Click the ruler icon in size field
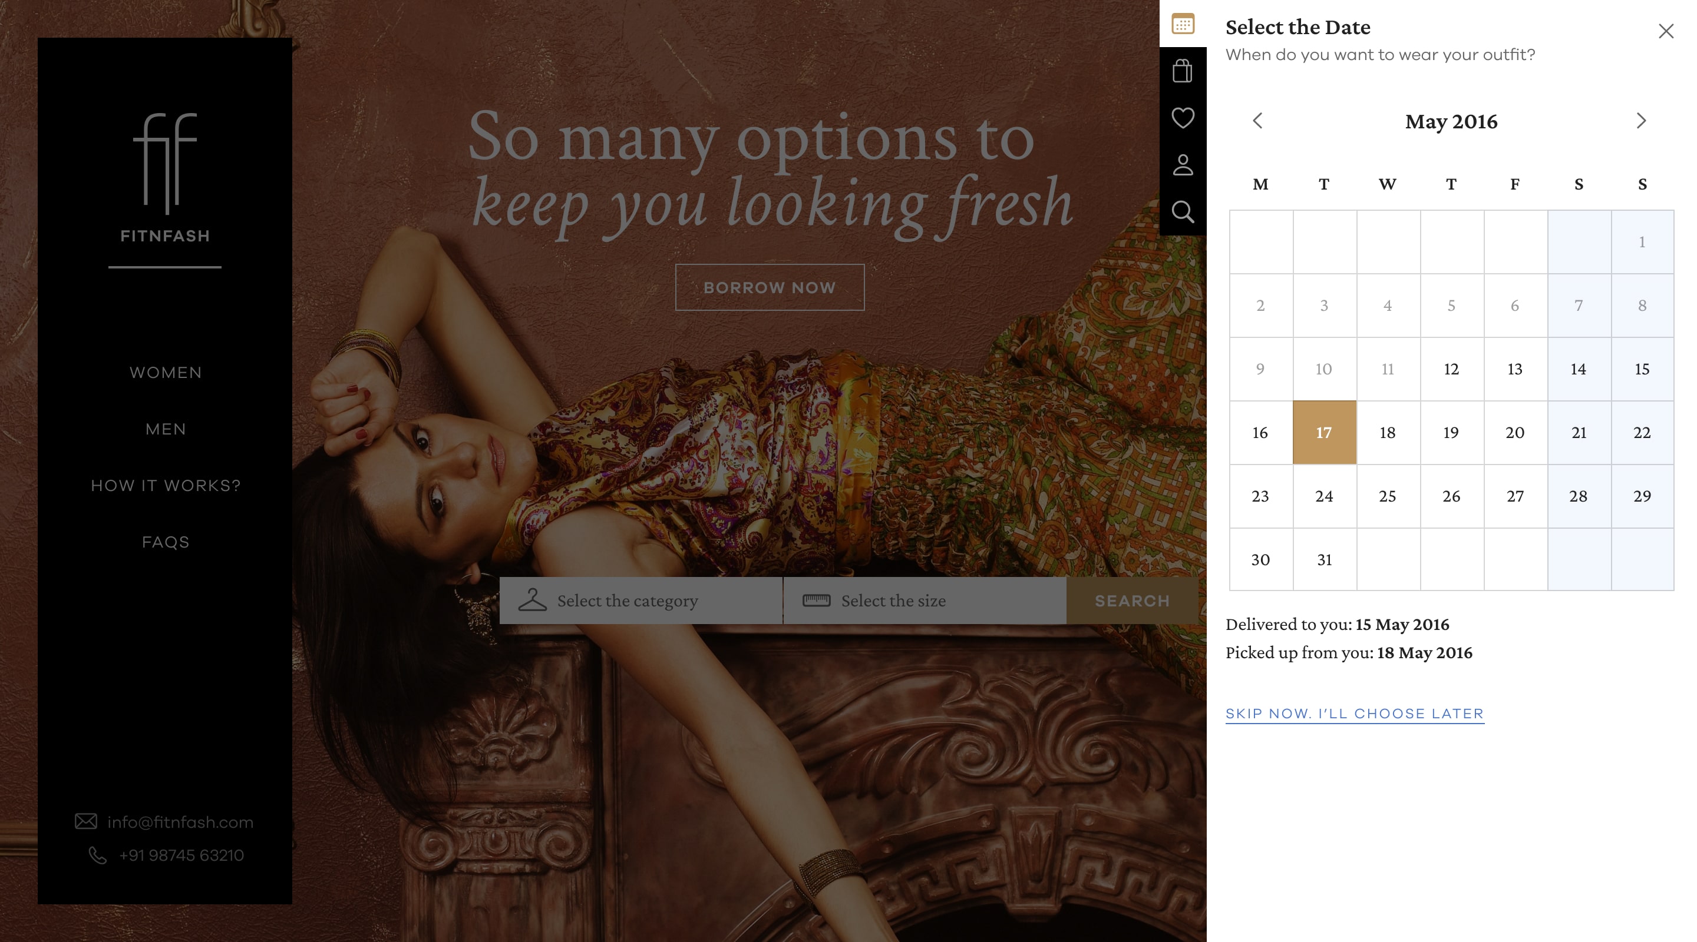The width and height of the screenshot is (1697, 942). 816,601
